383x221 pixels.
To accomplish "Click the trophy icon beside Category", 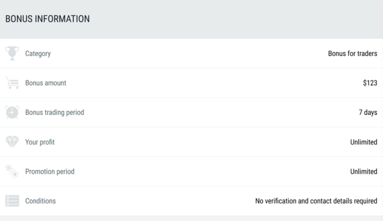I will 12,53.
